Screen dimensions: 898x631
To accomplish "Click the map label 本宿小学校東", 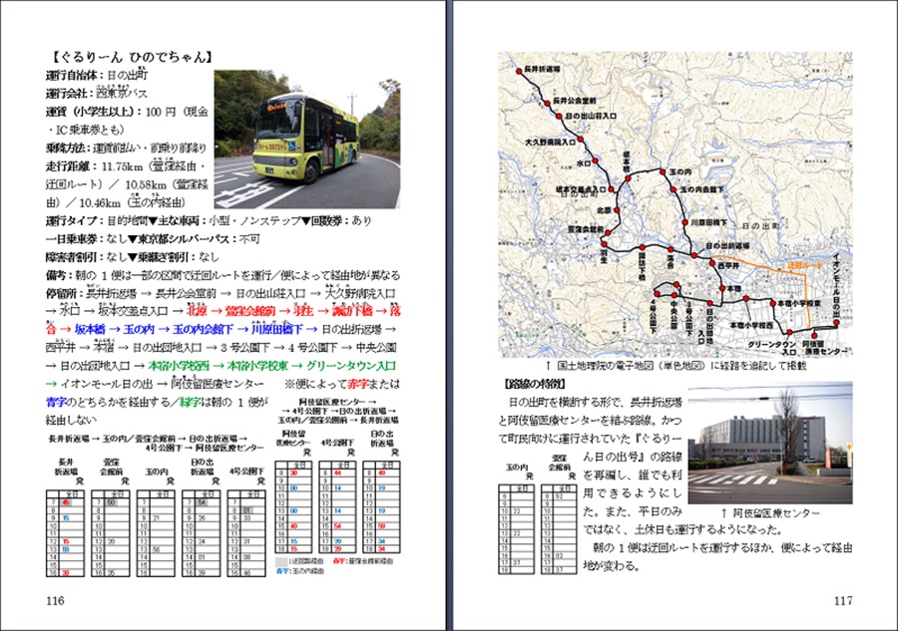I will 799,303.
